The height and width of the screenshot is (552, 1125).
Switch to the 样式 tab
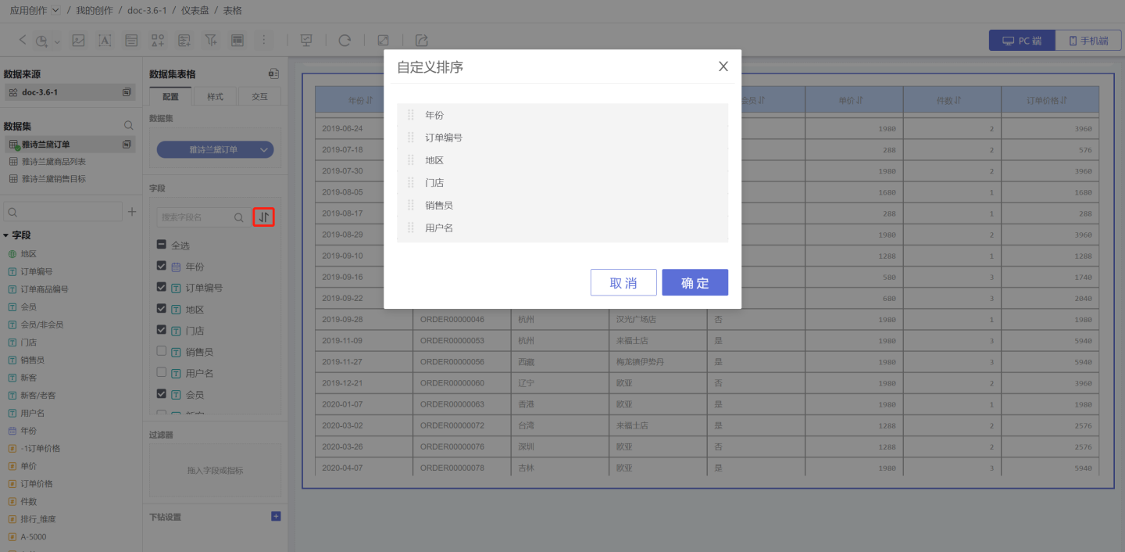215,96
